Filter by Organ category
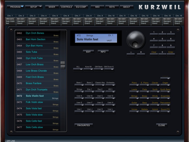This screenshot has width=189, height=142. click(165, 86)
